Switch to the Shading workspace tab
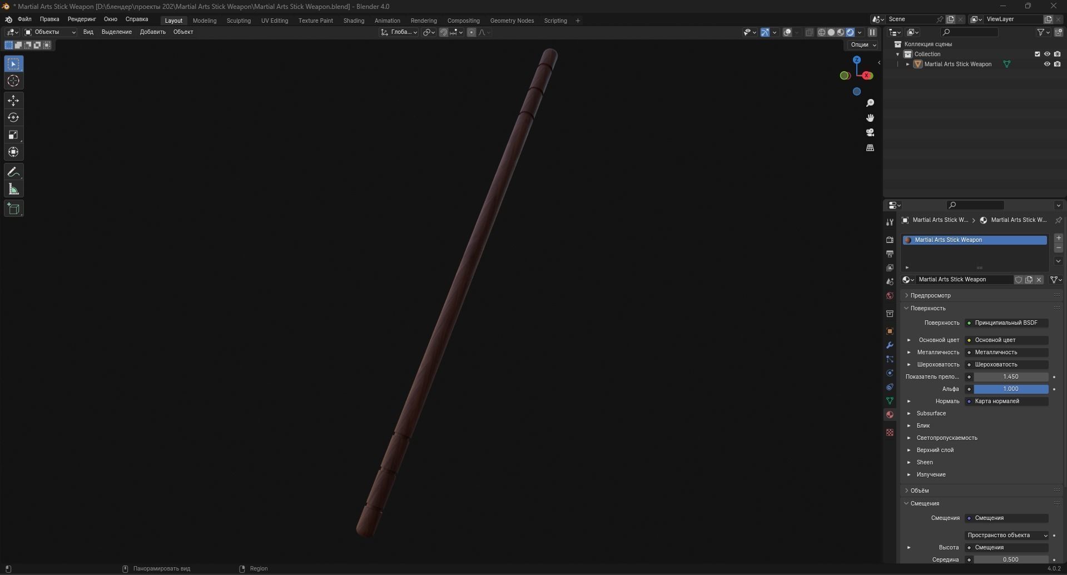This screenshot has width=1067, height=575. [354, 21]
